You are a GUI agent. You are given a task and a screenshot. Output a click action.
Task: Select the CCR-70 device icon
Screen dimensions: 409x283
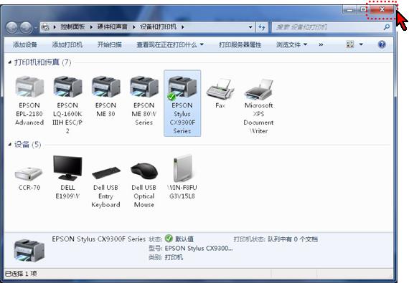pyautogui.click(x=29, y=173)
